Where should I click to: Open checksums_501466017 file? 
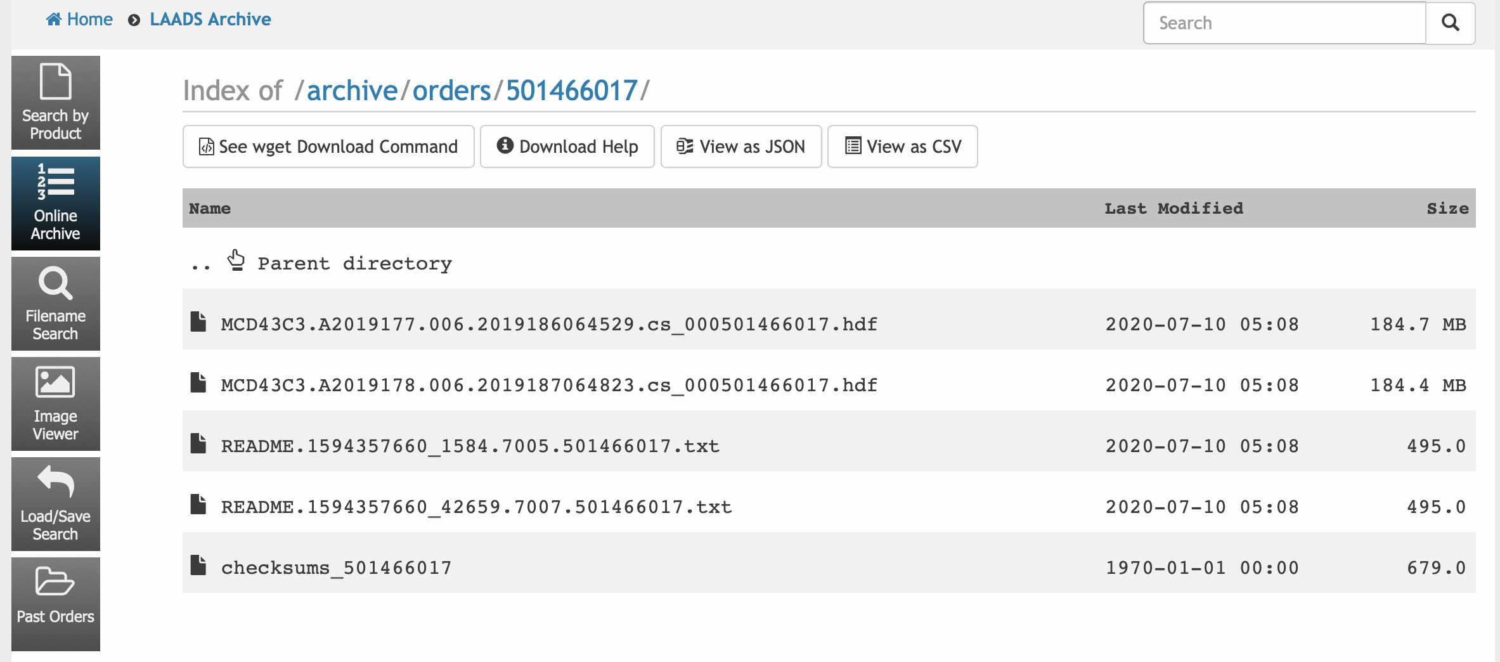pyautogui.click(x=336, y=568)
